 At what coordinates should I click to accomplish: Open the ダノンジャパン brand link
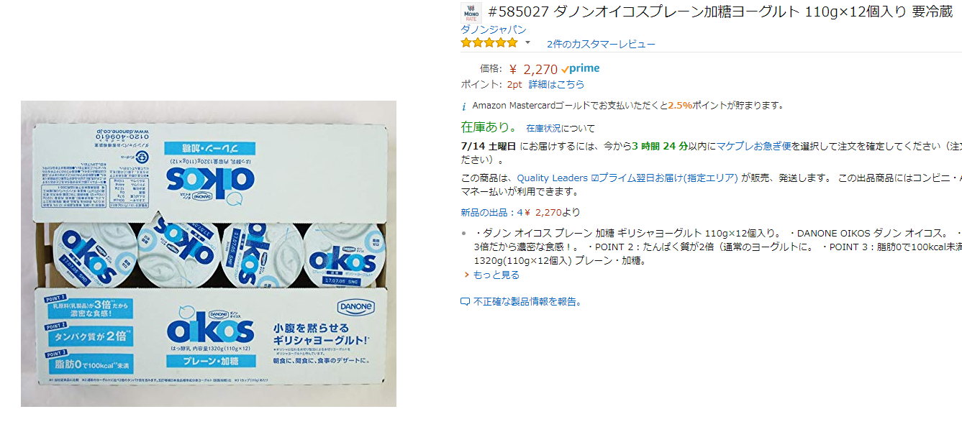click(494, 29)
